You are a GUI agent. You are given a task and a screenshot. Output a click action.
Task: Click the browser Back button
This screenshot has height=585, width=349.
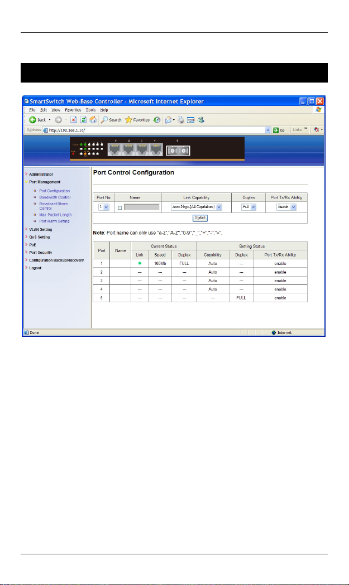coord(37,120)
